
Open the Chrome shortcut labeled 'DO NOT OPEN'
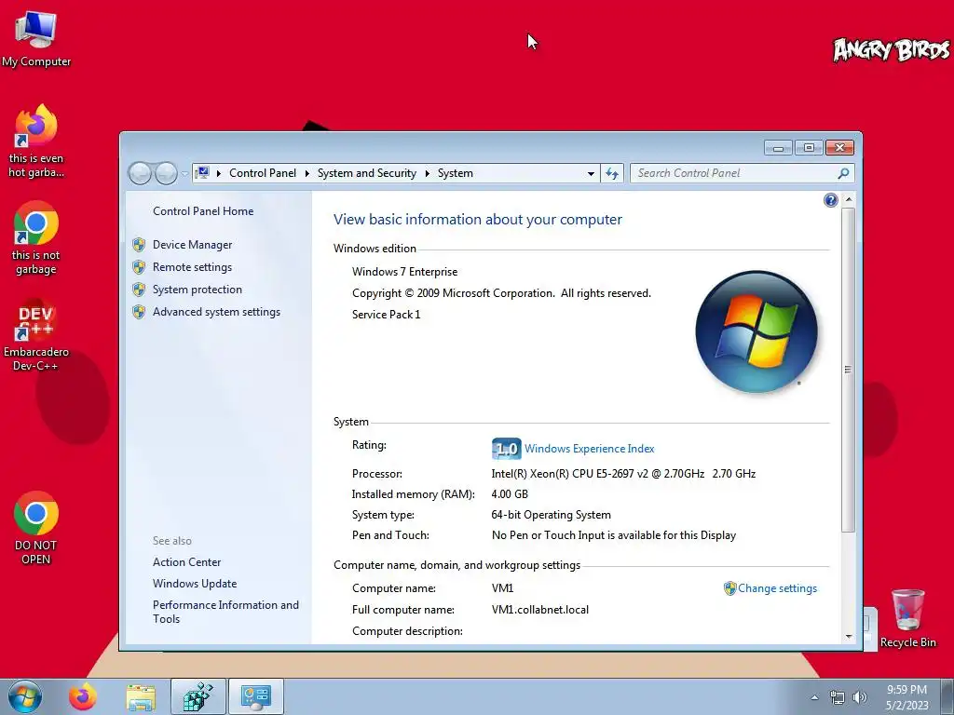tap(36, 528)
